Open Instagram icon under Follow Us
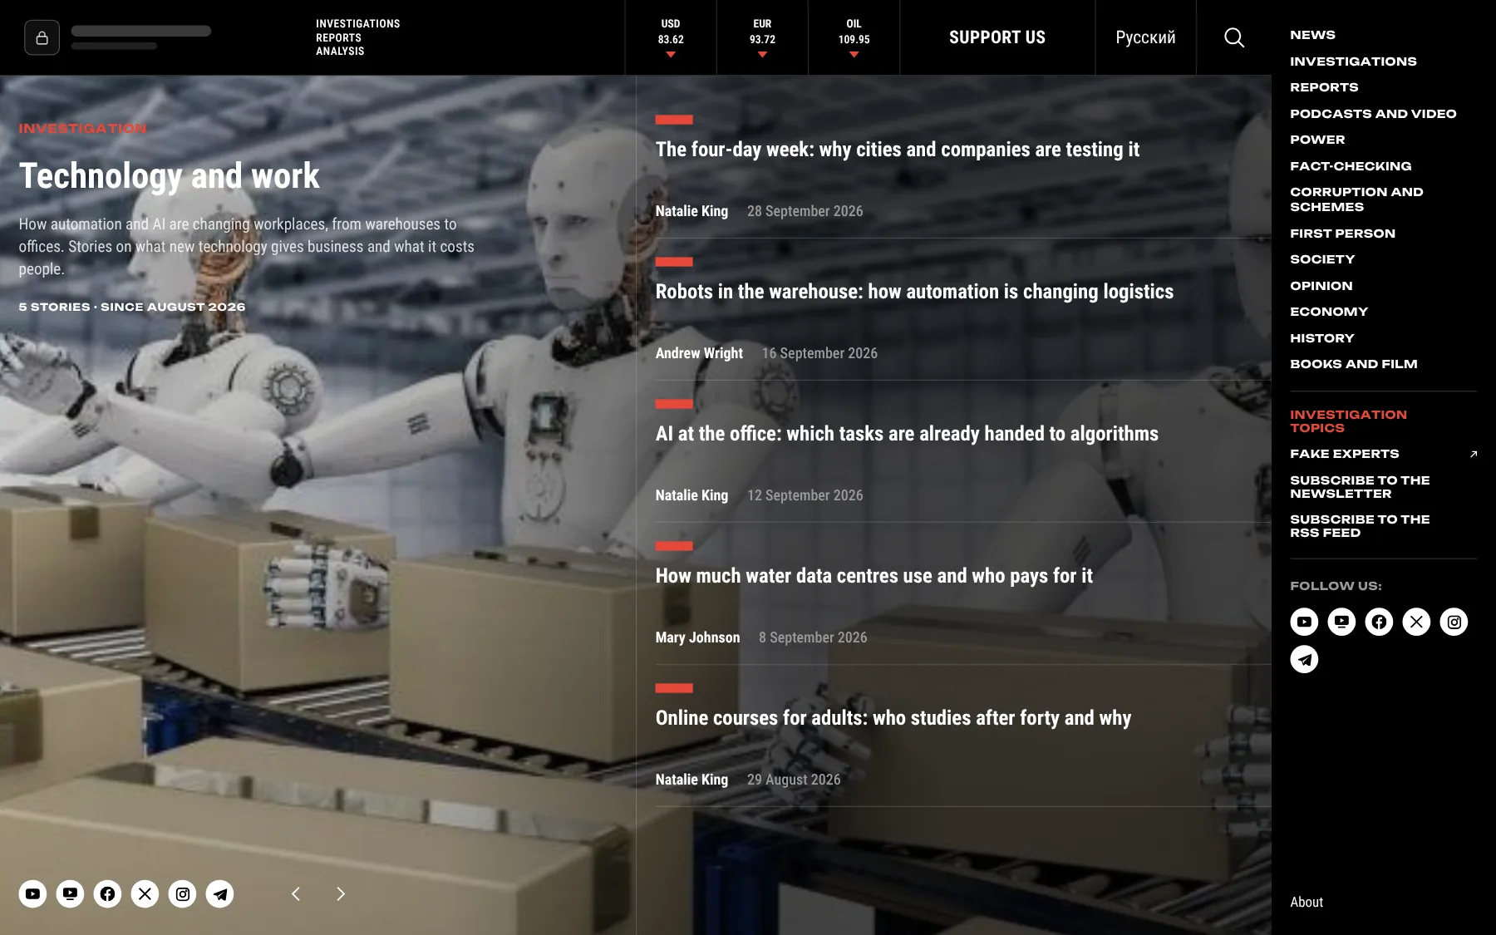This screenshot has width=1496, height=935. click(x=1454, y=622)
